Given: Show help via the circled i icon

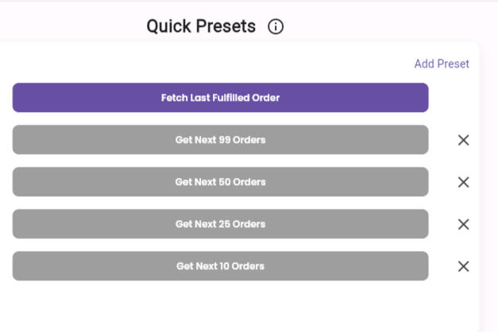Looking at the screenshot, I should pyautogui.click(x=276, y=27).
